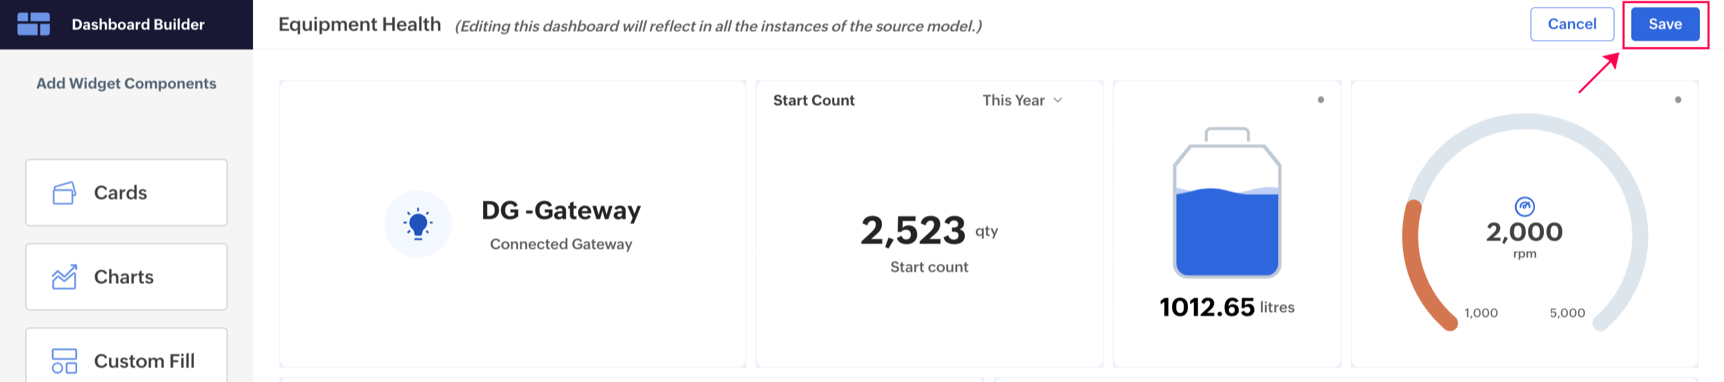Click the Save button
The width and height of the screenshot is (1724, 382).
tap(1664, 24)
